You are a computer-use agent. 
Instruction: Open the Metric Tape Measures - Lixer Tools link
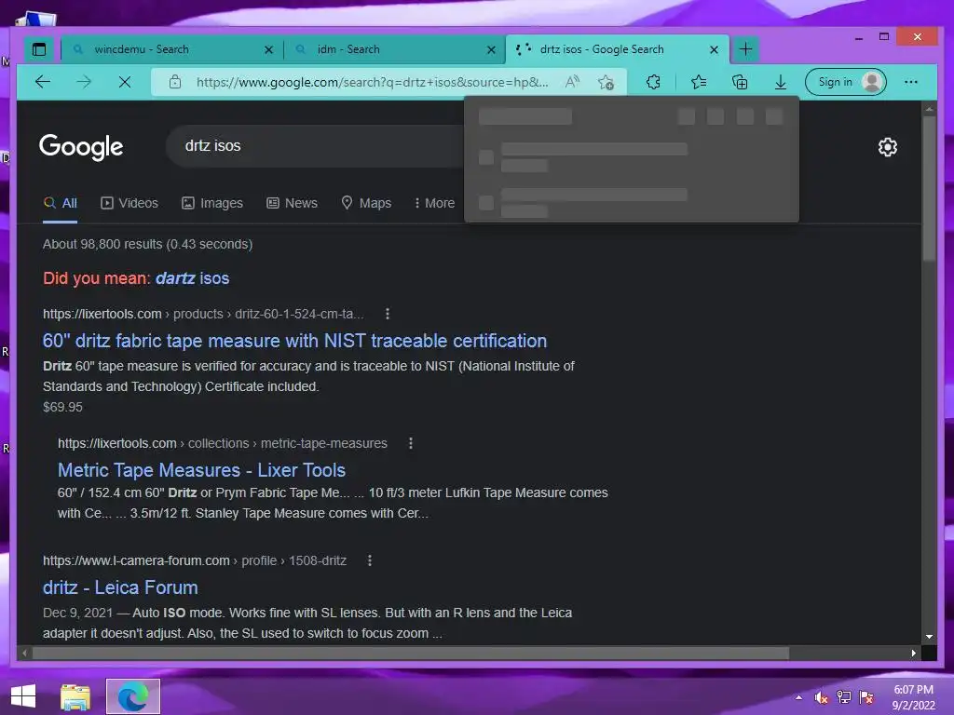(201, 470)
